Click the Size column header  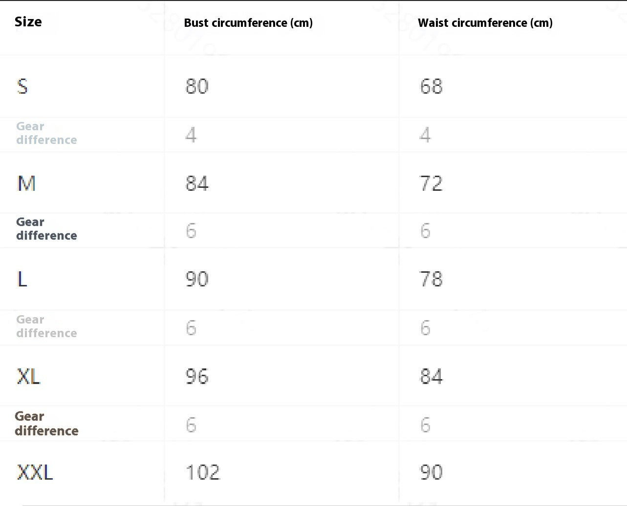[28, 22]
